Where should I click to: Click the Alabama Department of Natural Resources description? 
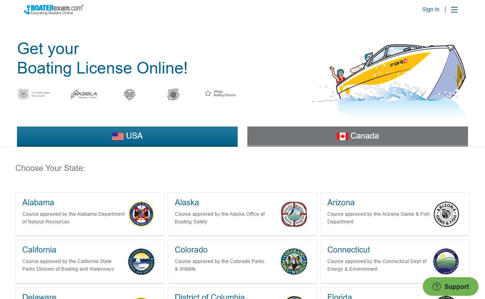(x=74, y=218)
